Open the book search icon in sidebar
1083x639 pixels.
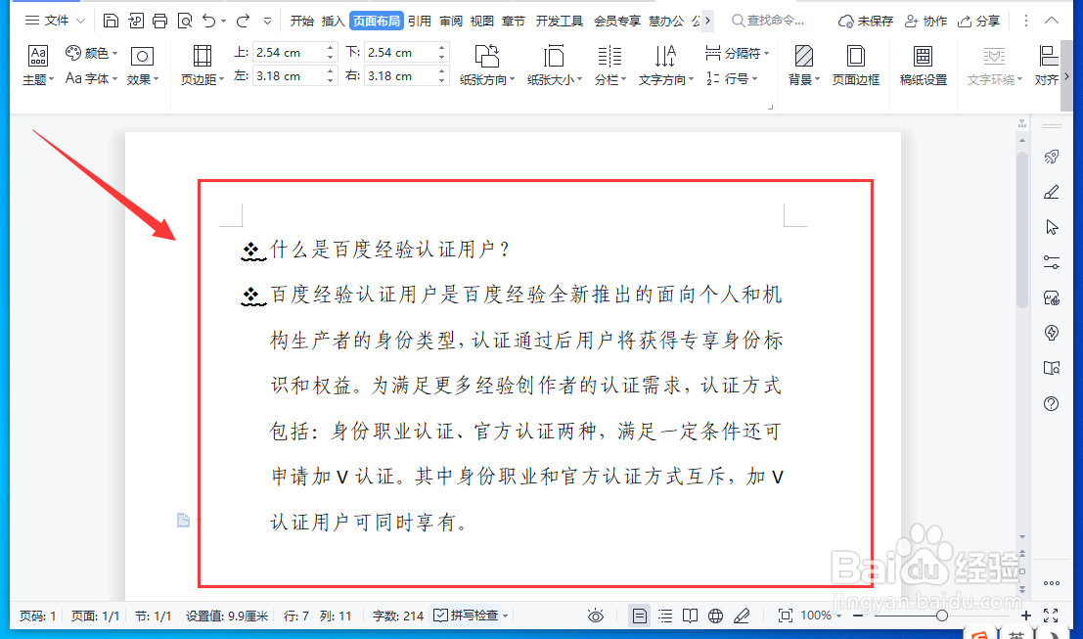pos(1052,368)
